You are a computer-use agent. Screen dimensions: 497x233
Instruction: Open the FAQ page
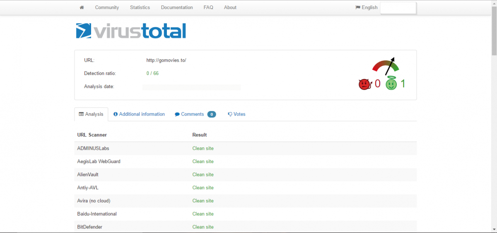[x=208, y=7]
